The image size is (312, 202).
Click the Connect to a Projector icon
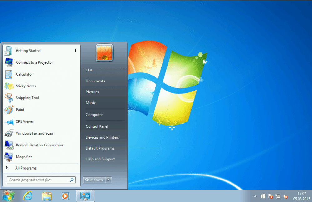pos(9,62)
